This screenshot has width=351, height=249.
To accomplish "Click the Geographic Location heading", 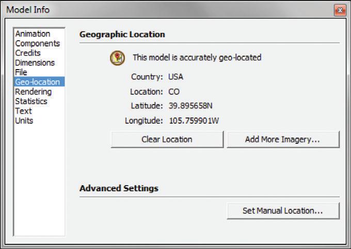I will point(122,35).
